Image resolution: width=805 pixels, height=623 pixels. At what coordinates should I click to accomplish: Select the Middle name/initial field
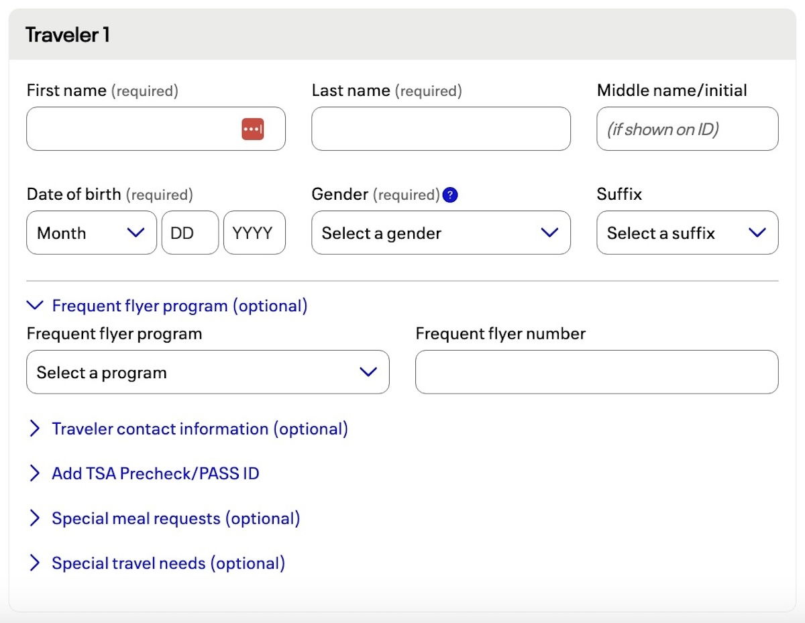click(x=687, y=129)
